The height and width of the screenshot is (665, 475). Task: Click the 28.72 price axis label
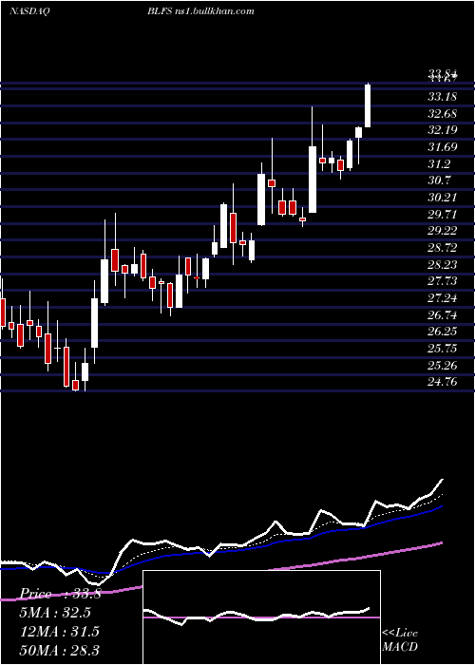tap(443, 248)
